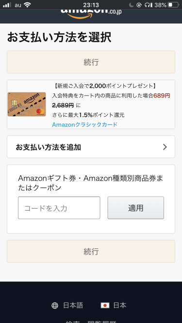
Task: Select 日本 country option
Action: (x=120, y=305)
